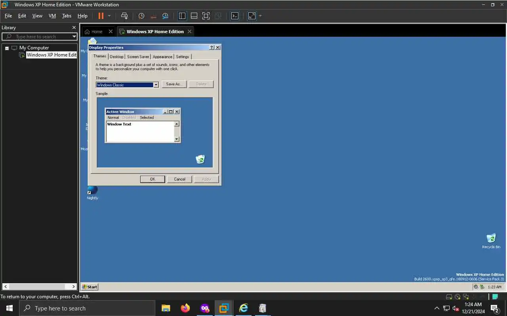Open the Library search dropdown arrow

[74, 36]
